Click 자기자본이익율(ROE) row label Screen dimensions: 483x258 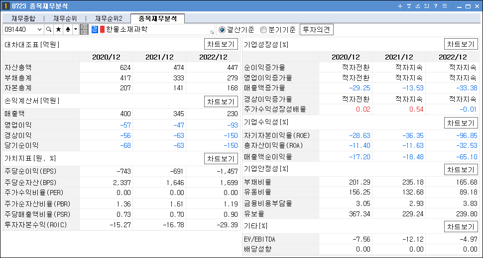(277, 135)
